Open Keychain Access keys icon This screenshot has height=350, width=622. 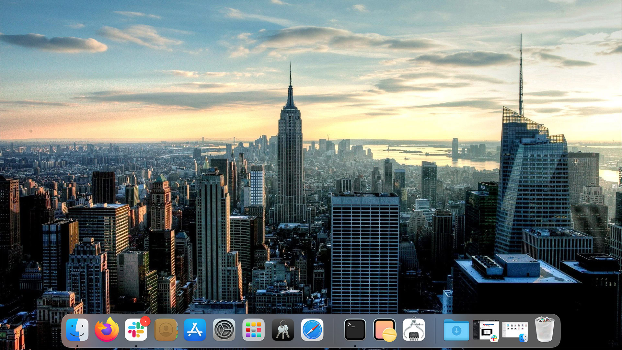tap(283, 330)
